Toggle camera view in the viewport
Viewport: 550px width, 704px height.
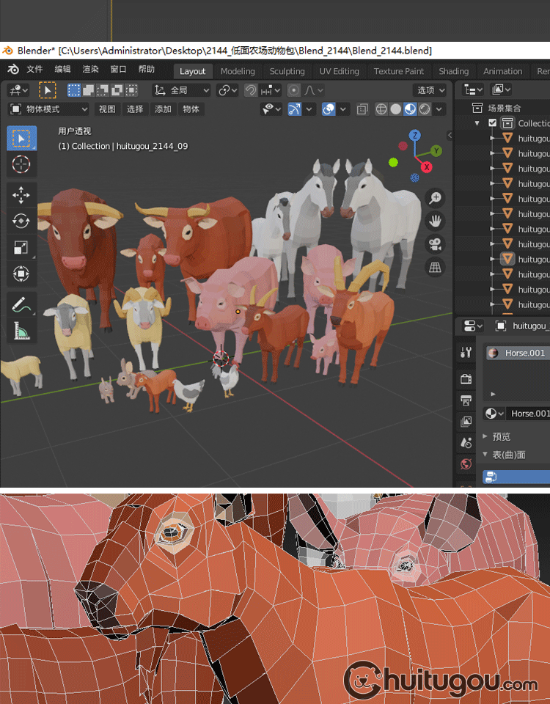coord(436,243)
